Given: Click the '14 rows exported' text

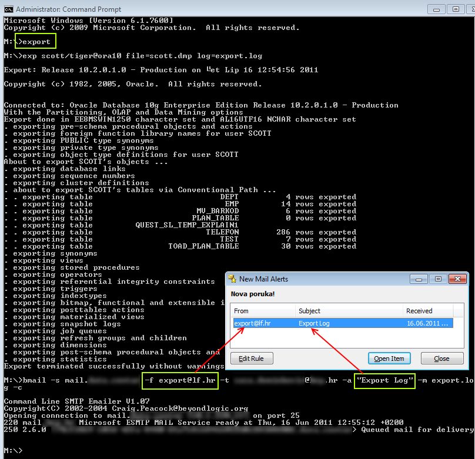Looking at the screenshot, I should click(319, 204).
